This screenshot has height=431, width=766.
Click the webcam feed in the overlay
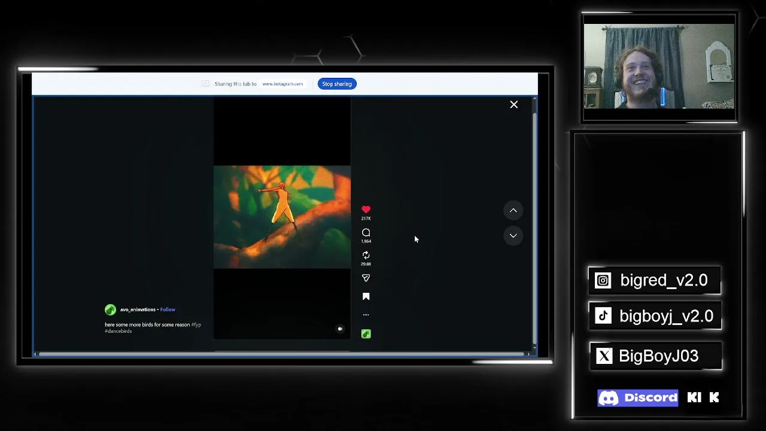pos(659,66)
